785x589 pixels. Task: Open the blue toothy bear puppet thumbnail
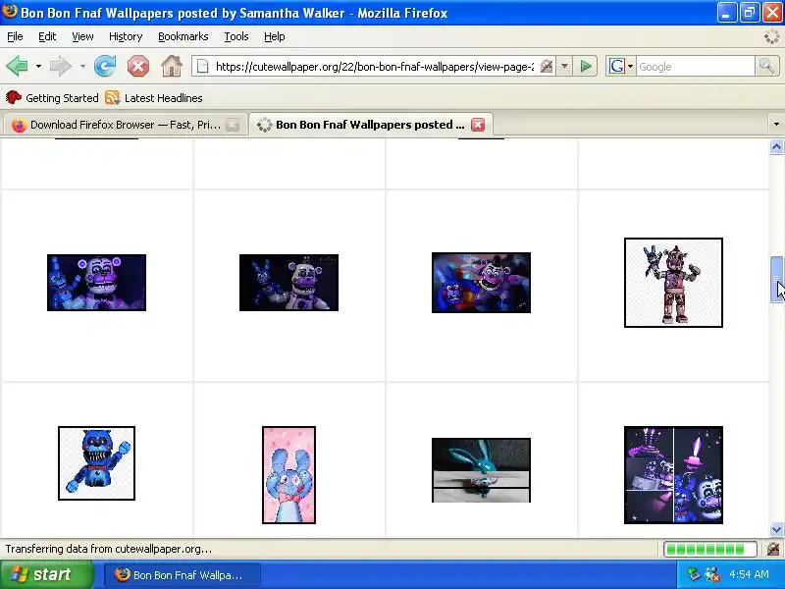pos(96,462)
